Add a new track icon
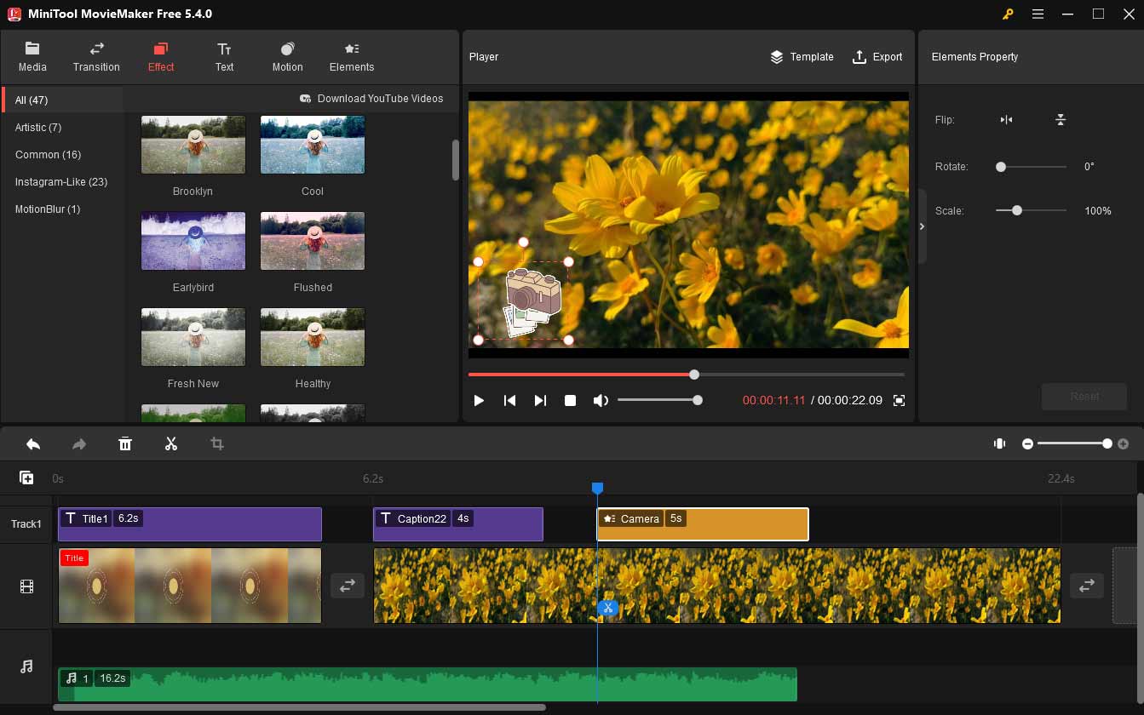 coord(26,478)
